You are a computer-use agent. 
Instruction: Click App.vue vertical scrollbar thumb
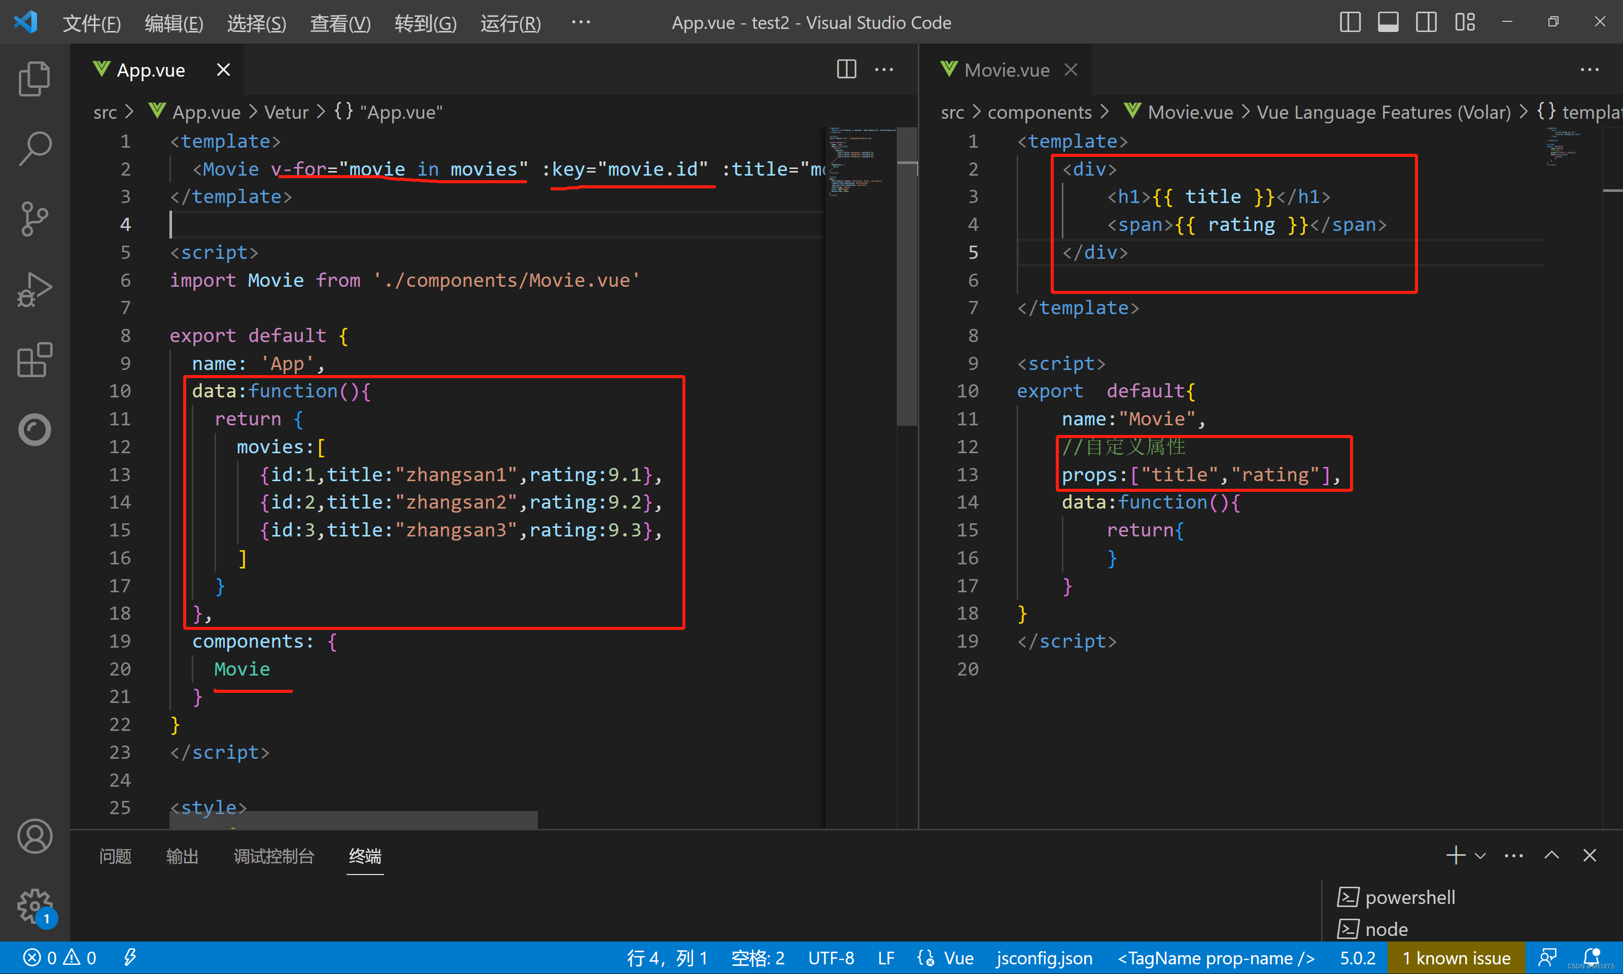coord(907,276)
